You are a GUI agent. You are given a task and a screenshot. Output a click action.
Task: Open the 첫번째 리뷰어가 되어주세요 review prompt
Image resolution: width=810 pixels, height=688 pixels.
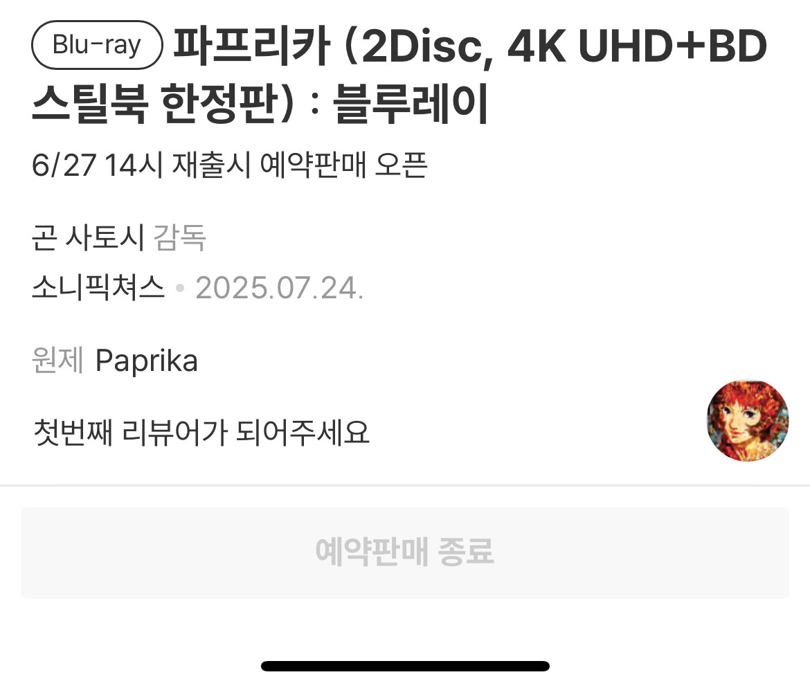coord(201,433)
